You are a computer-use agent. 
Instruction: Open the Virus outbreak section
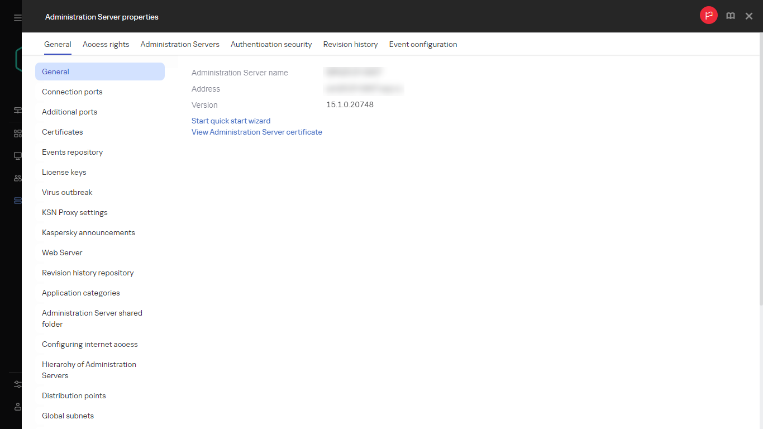tap(67, 192)
